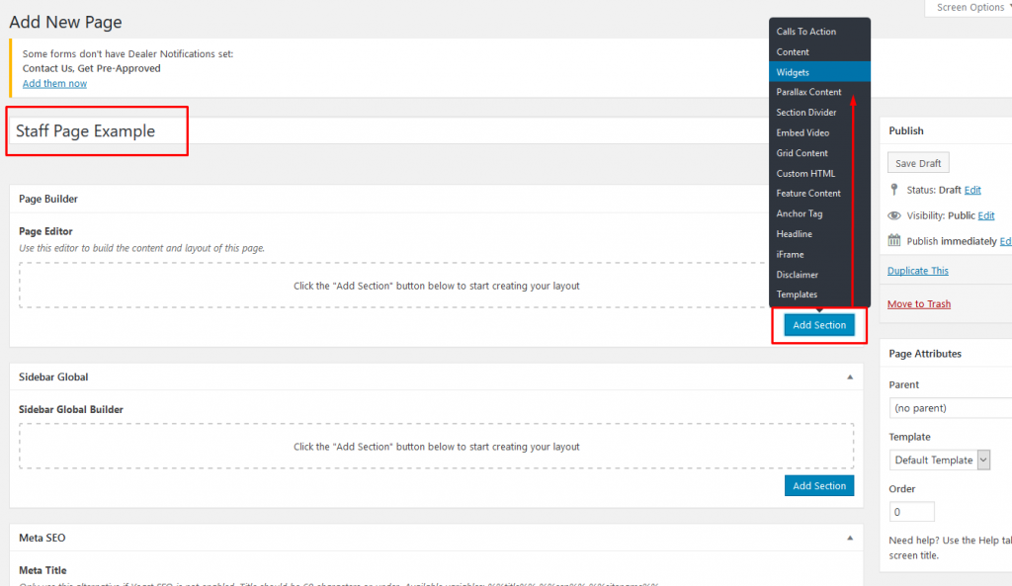
Task: Click the status pin icon
Action: click(893, 189)
